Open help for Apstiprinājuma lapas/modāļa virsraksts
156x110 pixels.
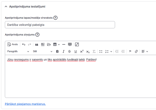point(56,18)
